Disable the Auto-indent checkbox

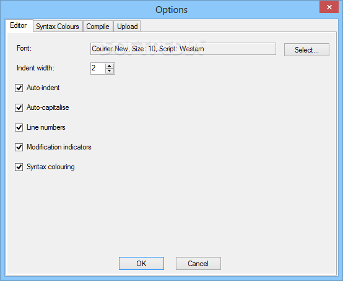[x=19, y=88]
